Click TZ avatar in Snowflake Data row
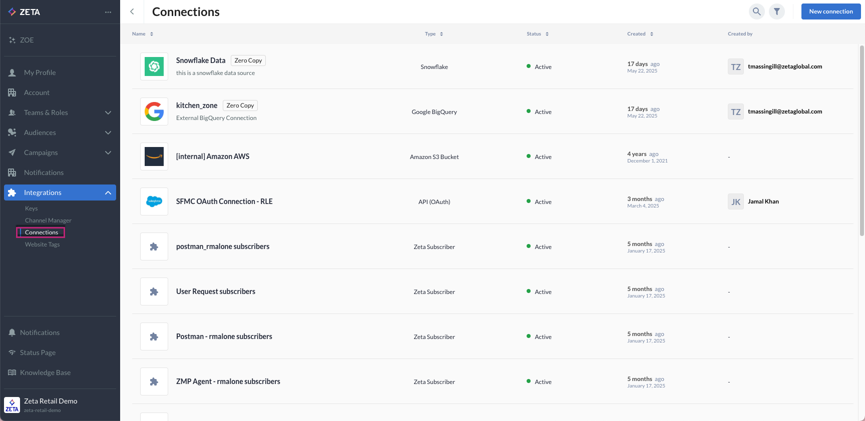 (x=736, y=66)
